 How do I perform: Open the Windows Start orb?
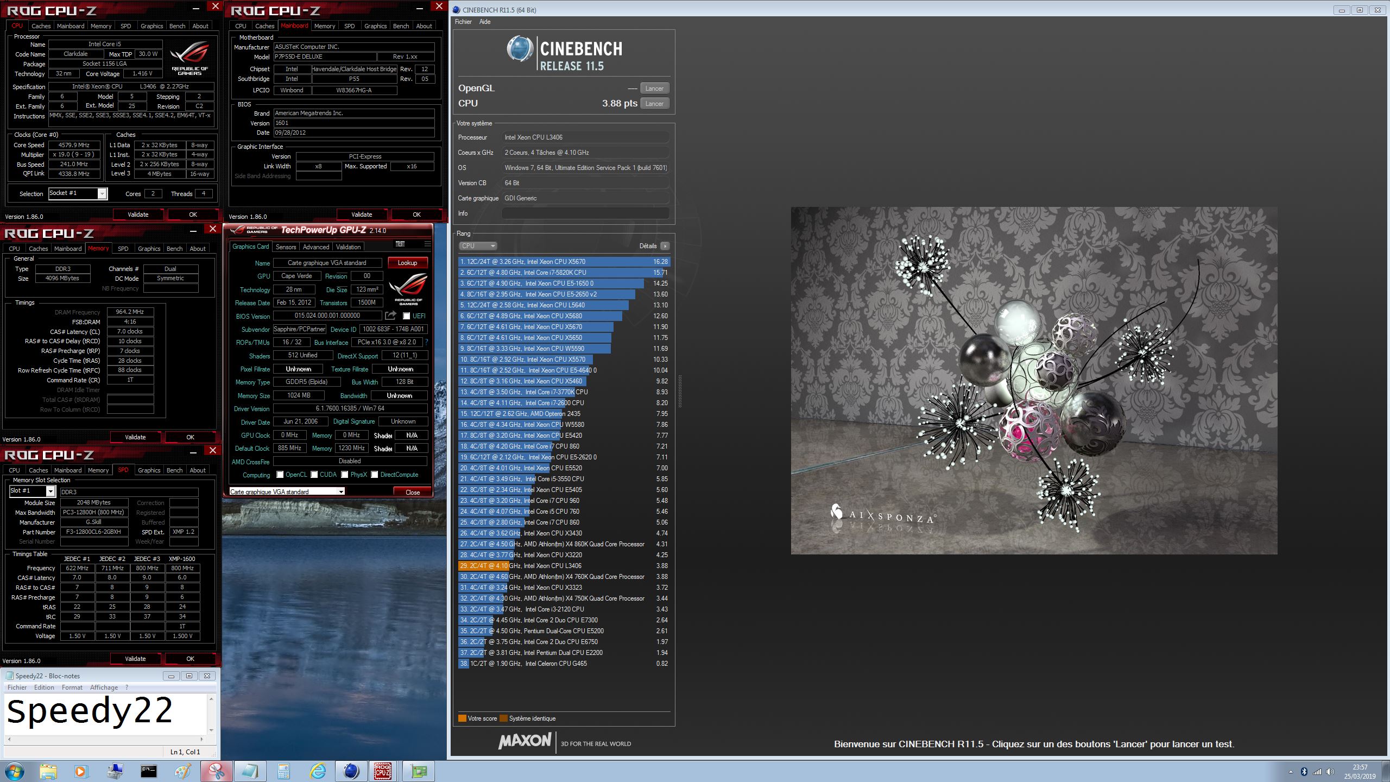(15, 771)
